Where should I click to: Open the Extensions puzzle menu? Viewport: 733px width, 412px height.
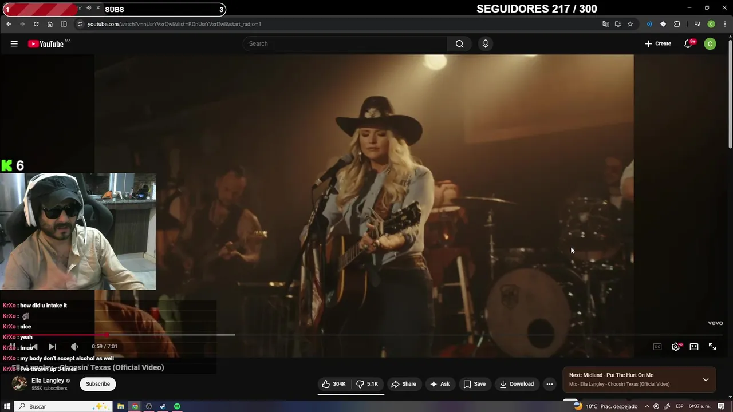tap(677, 24)
